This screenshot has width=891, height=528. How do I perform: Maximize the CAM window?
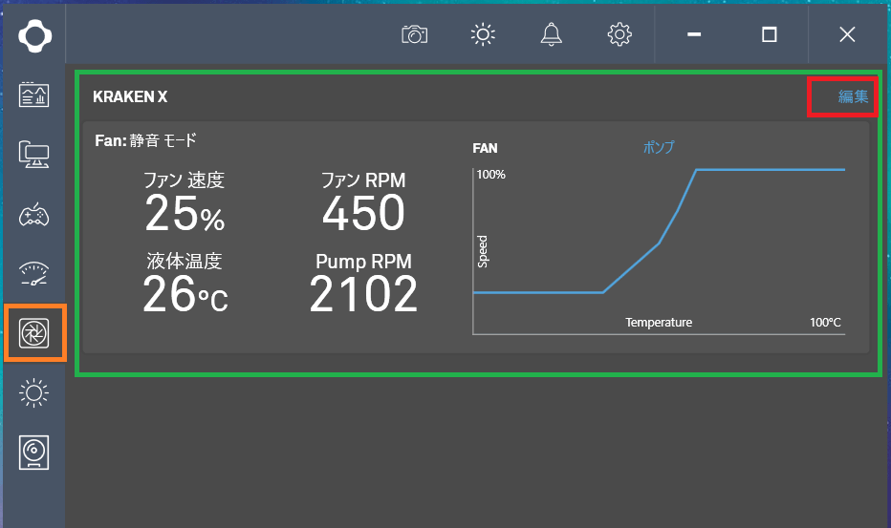[769, 34]
